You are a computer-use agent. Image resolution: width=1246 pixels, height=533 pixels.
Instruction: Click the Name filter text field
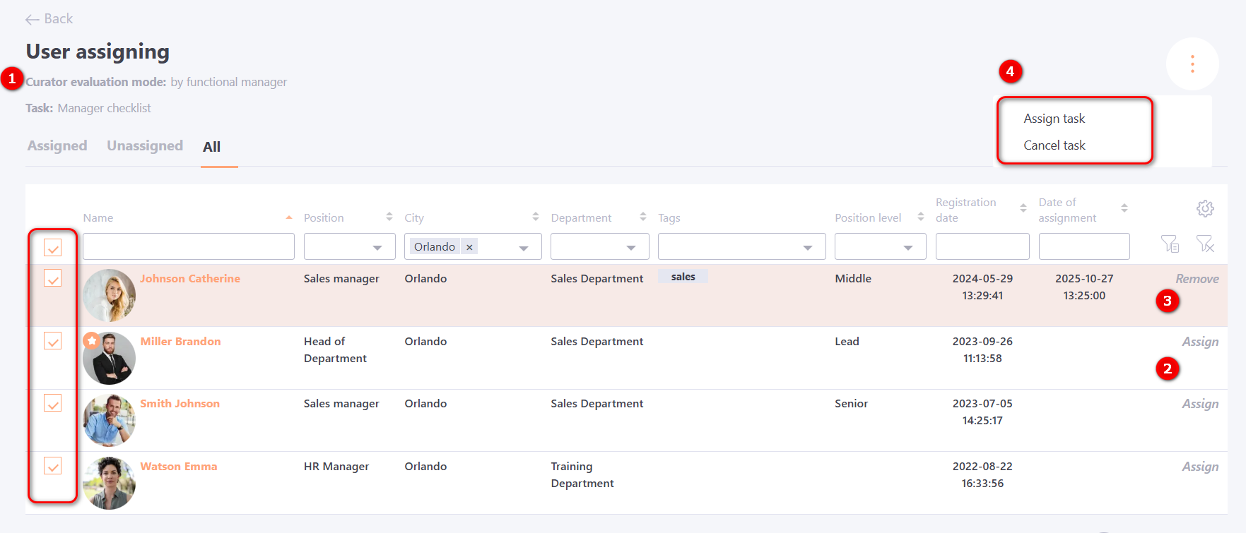188,247
